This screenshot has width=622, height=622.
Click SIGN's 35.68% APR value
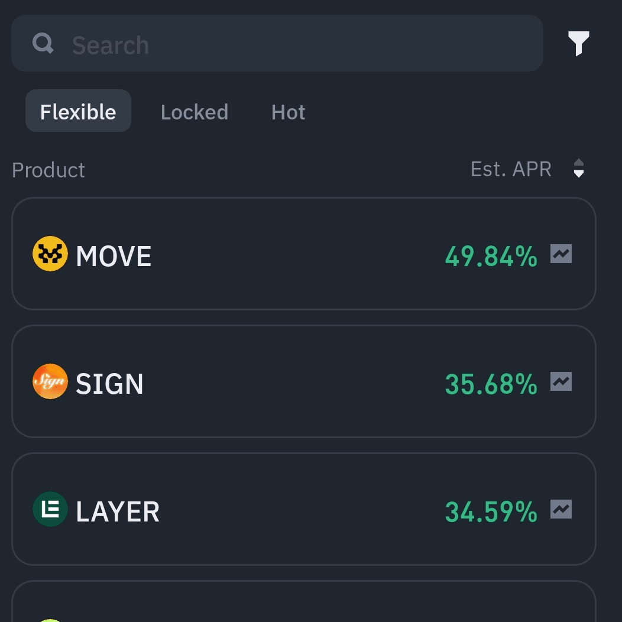click(x=491, y=384)
